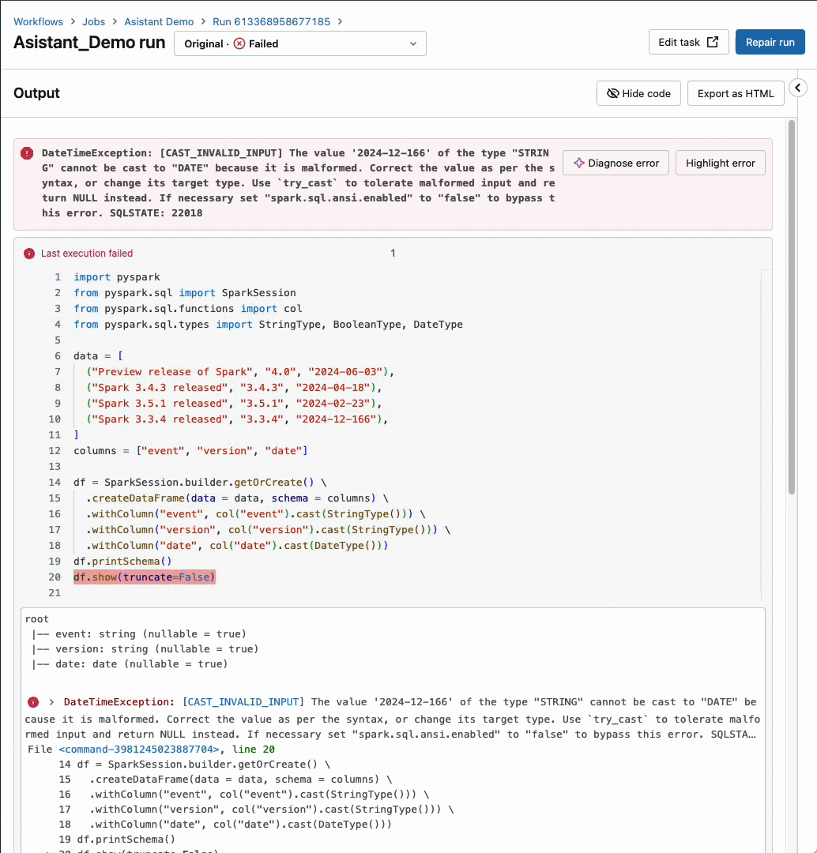The height and width of the screenshot is (853, 817).
Task: Click the error icon beside the DateTimeException traceback
Action: pyautogui.click(x=33, y=702)
